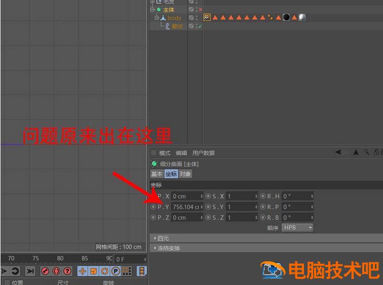The width and height of the screenshot is (383, 285).
Task: Click the S.Z animation radio dot
Action: coord(208,217)
